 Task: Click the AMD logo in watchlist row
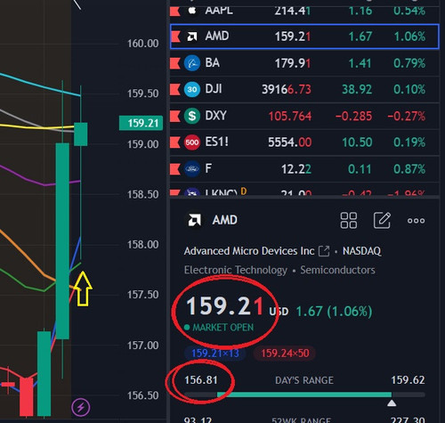[192, 37]
